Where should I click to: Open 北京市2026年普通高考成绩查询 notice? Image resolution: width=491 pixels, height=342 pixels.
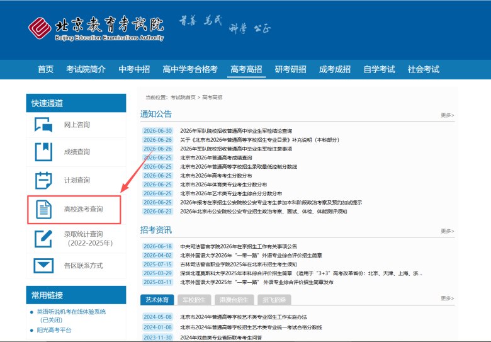tap(216, 157)
